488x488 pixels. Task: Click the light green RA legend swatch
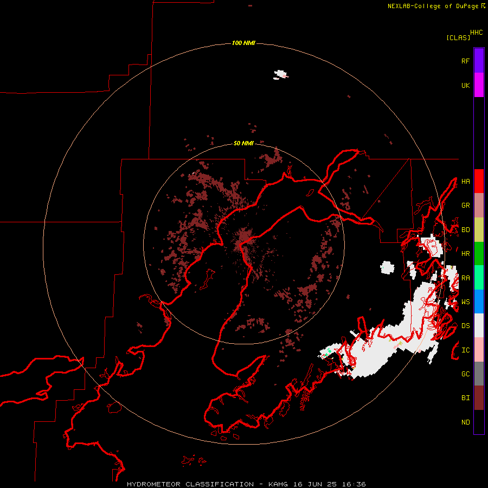[479, 278]
